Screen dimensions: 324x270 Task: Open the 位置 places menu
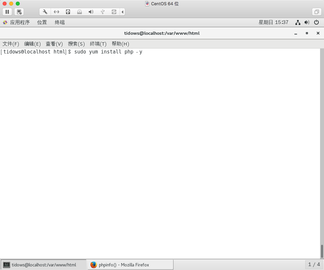click(x=42, y=22)
